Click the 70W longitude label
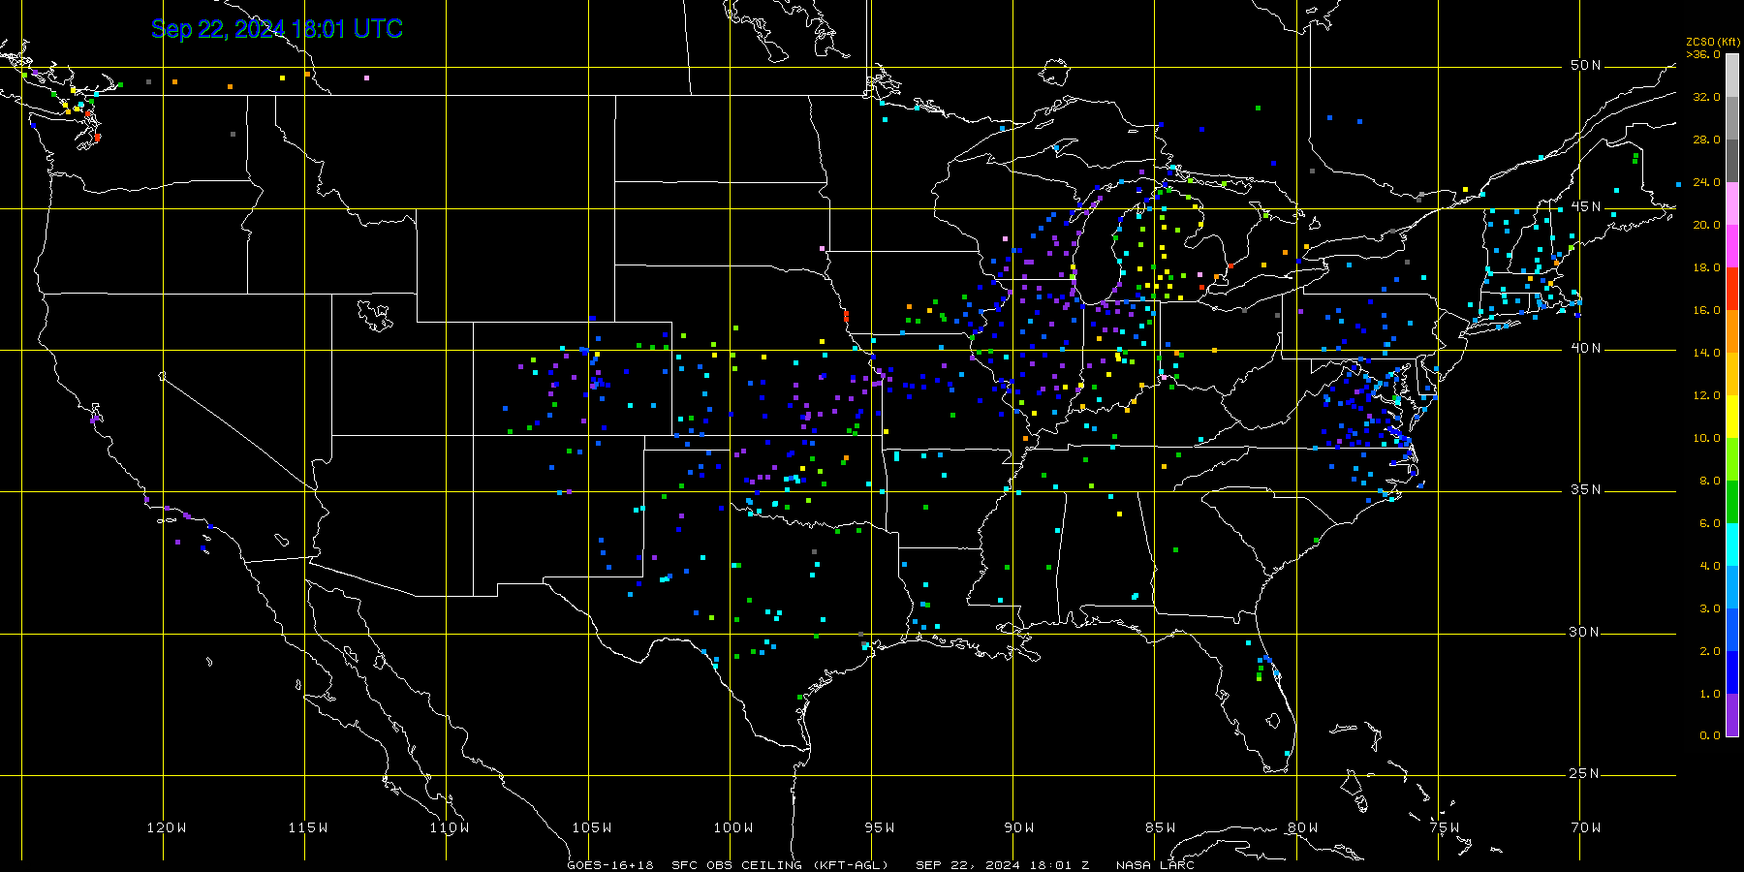This screenshot has height=872, width=1744. [1586, 827]
